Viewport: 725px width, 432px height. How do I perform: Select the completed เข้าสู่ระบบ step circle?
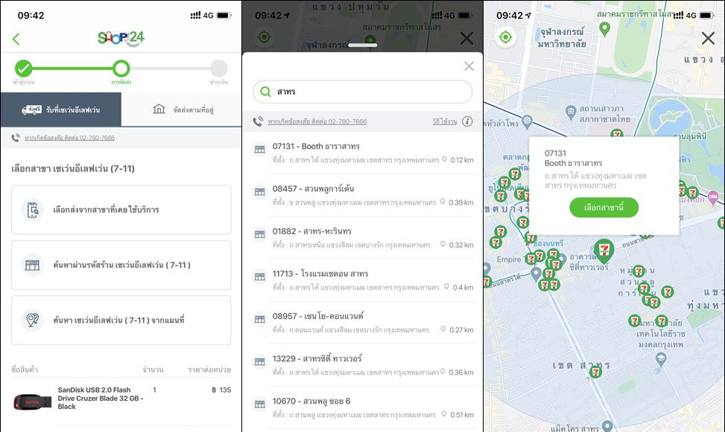click(24, 69)
